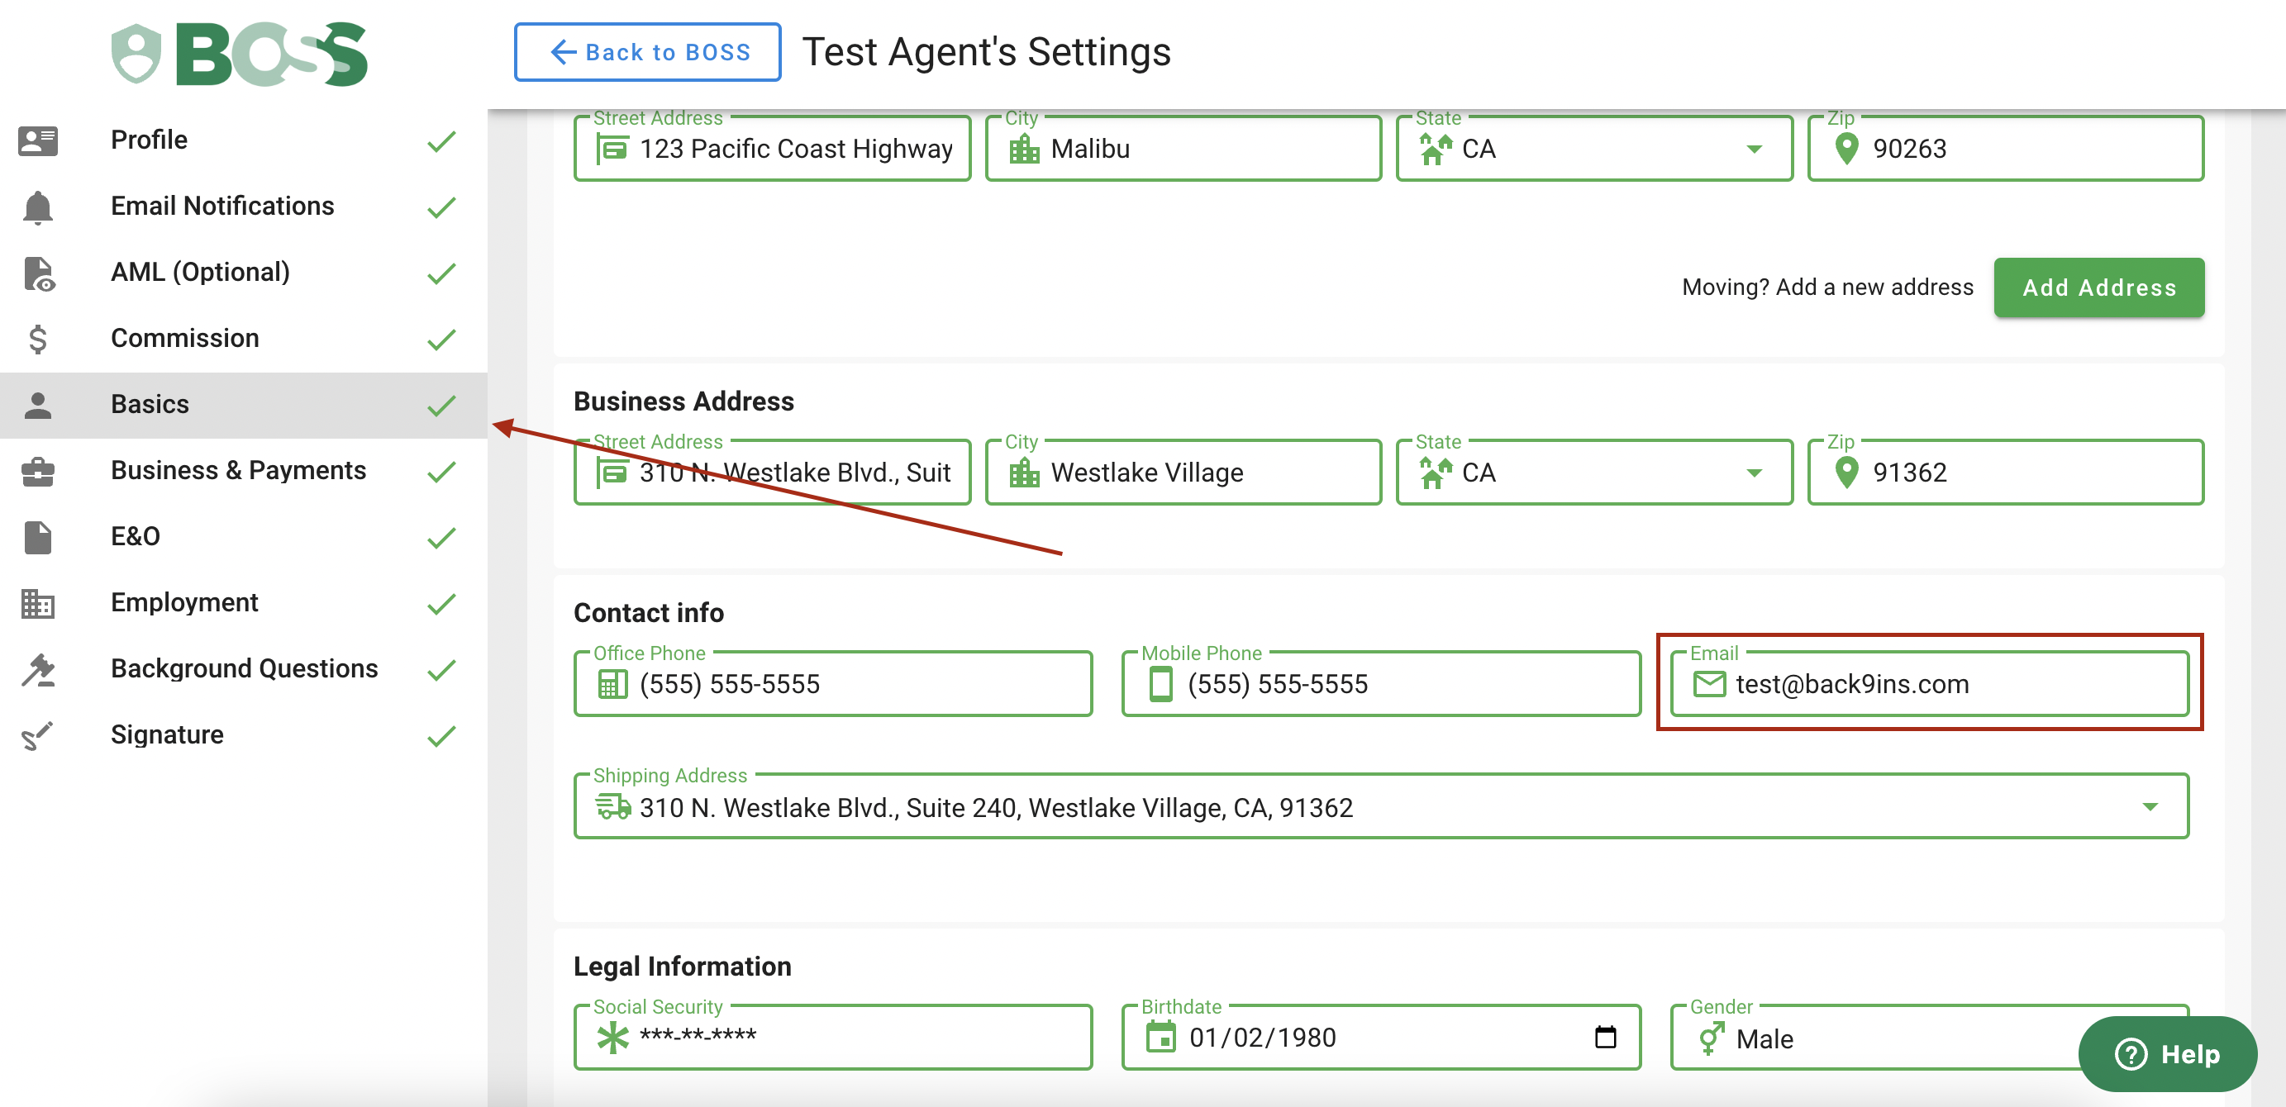Click the briefcase Business & Payments icon
Viewport: 2286px width, 1107px height.
37,471
